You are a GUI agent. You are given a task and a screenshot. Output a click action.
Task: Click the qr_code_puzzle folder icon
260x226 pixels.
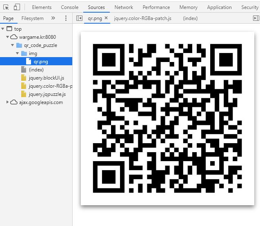click(x=19, y=45)
